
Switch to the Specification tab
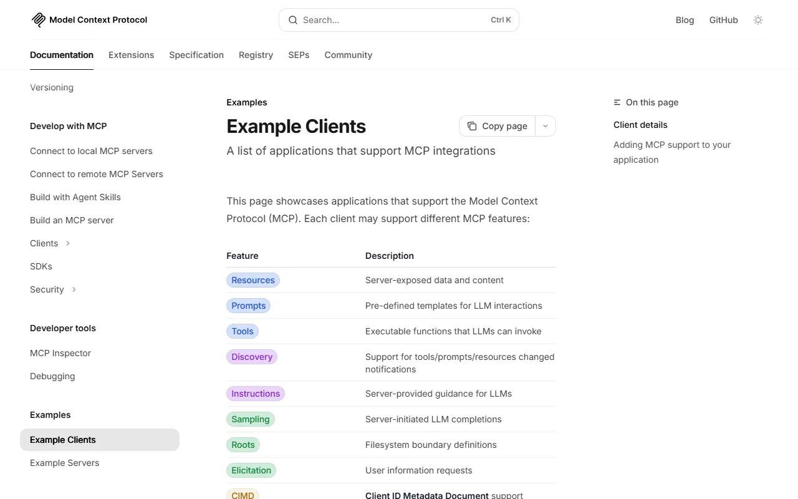point(196,55)
